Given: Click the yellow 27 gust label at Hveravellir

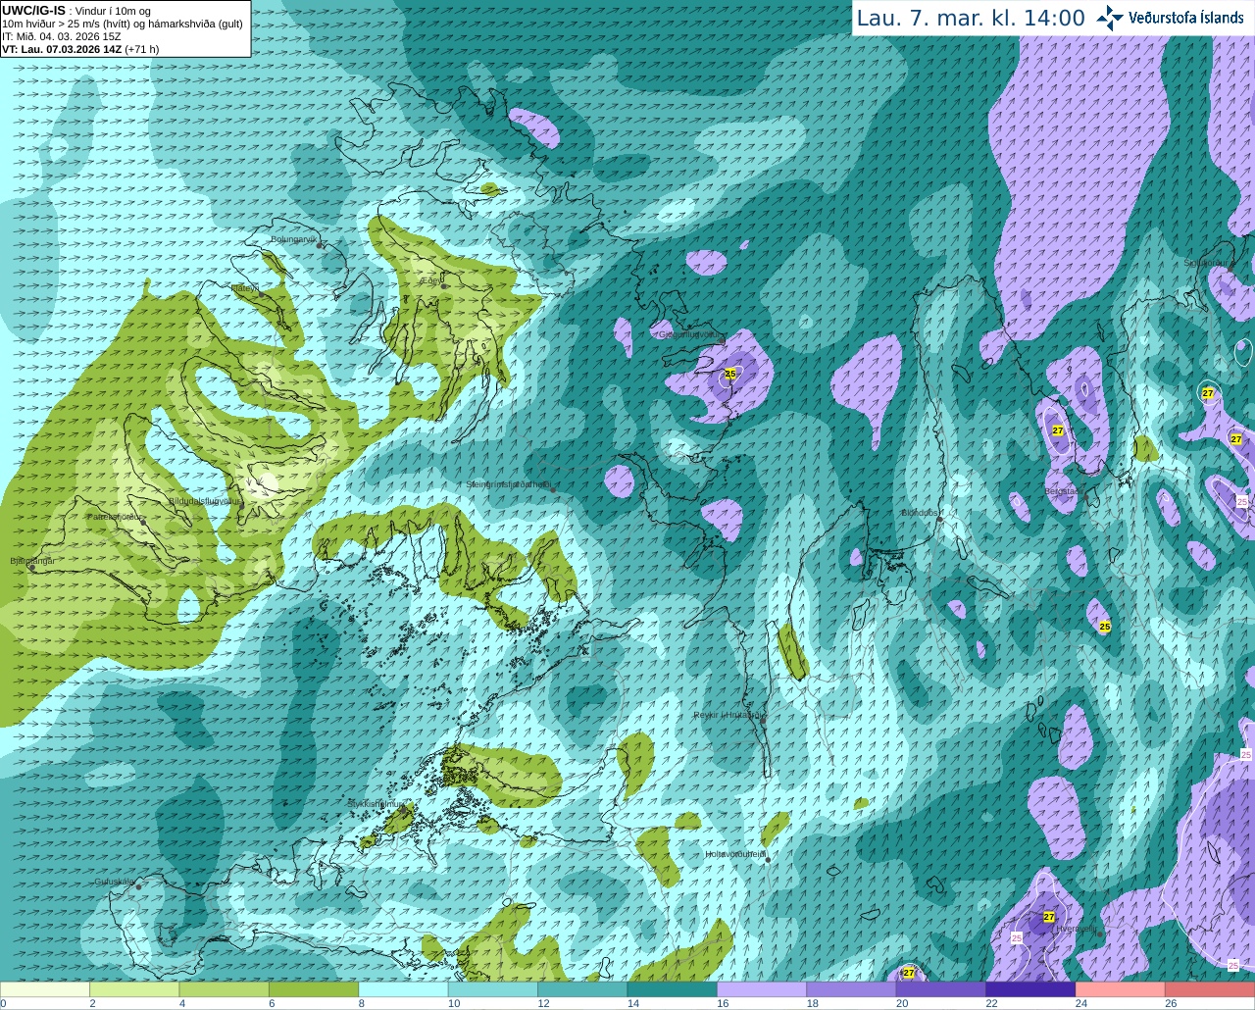Looking at the screenshot, I should pyautogui.click(x=1049, y=917).
